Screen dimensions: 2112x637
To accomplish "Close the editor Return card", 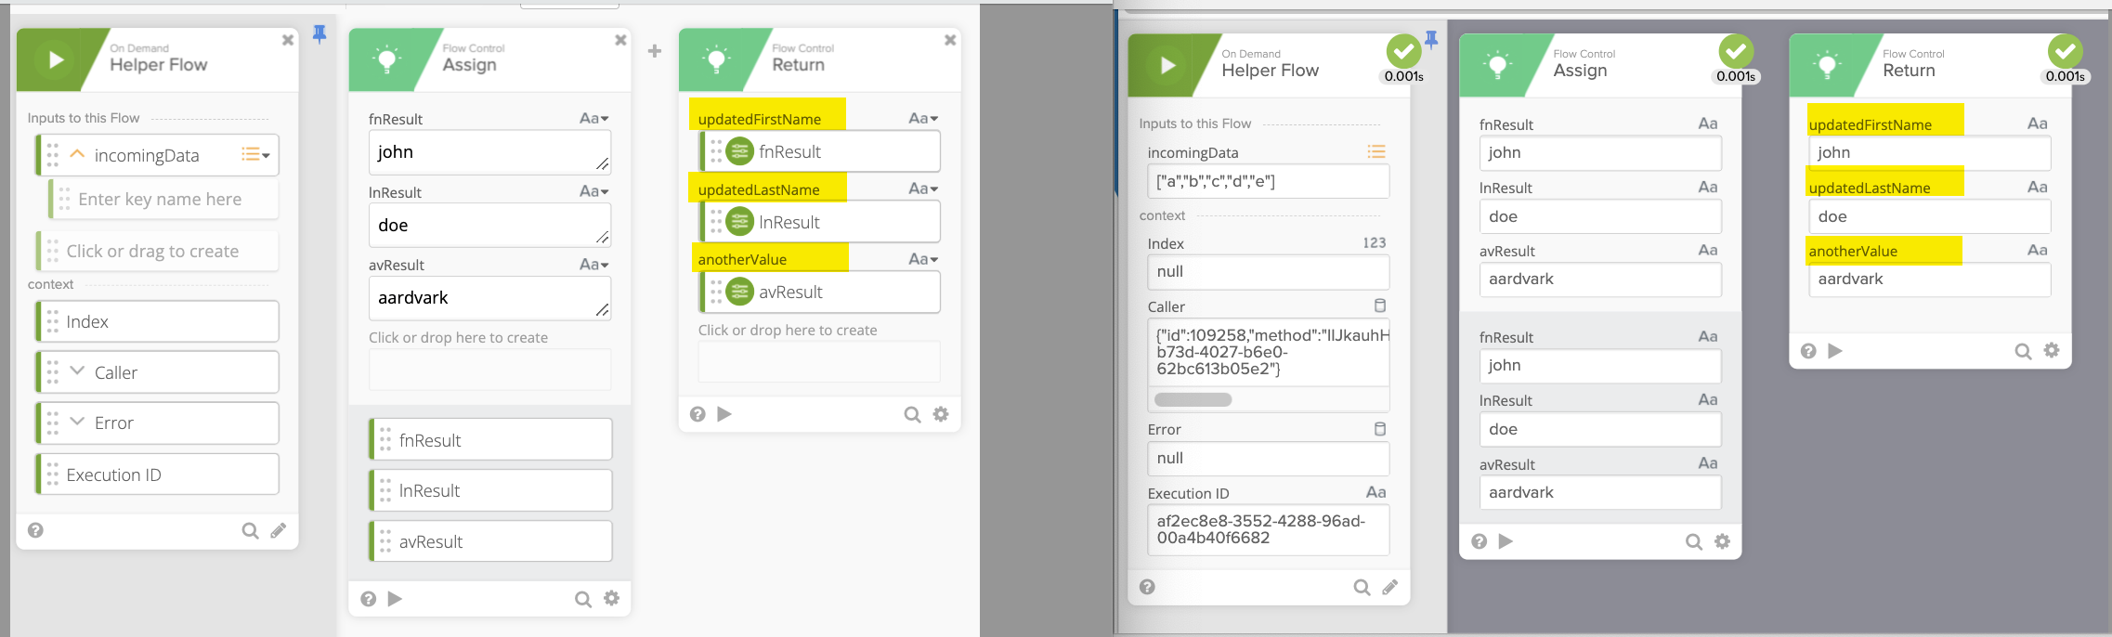I will coord(950,40).
